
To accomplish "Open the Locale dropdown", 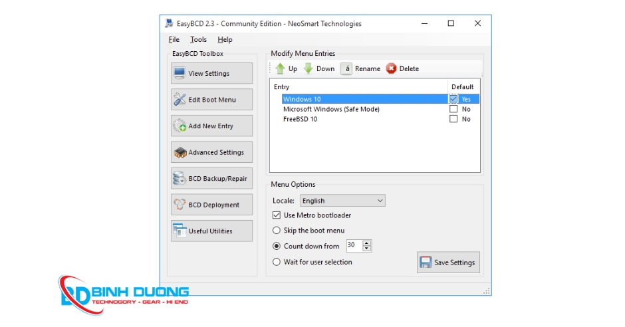I will [342, 200].
